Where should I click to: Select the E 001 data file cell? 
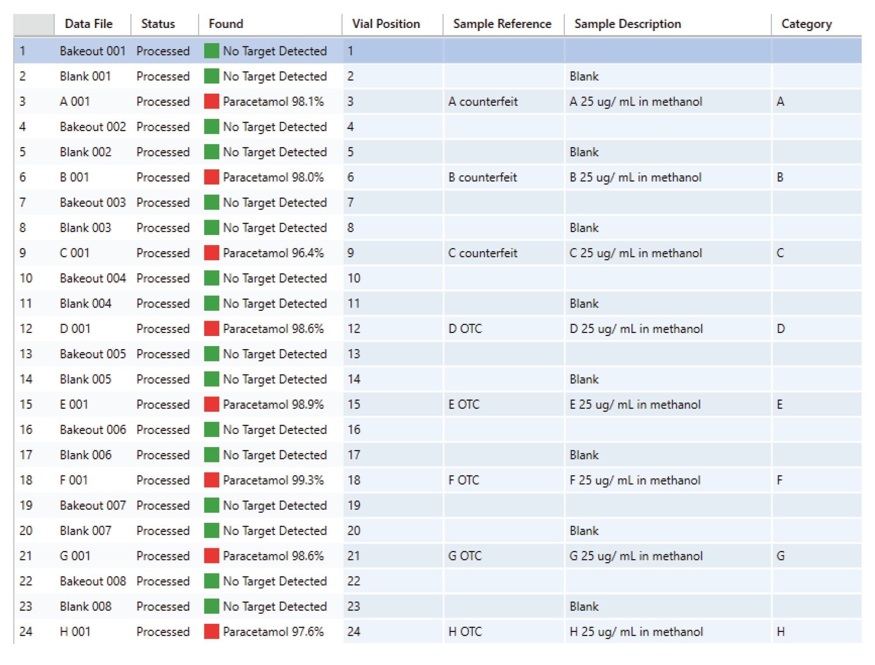pyautogui.click(x=74, y=404)
